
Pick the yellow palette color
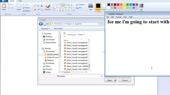[125, 4]
